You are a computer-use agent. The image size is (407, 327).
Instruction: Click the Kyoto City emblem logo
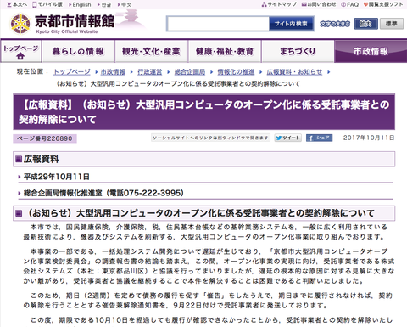[20, 24]
